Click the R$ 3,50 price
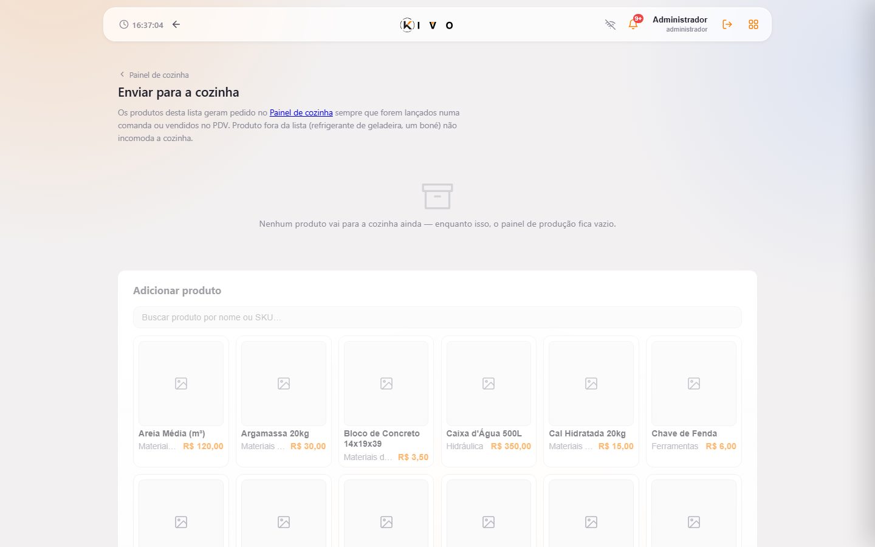 point(413,457)
